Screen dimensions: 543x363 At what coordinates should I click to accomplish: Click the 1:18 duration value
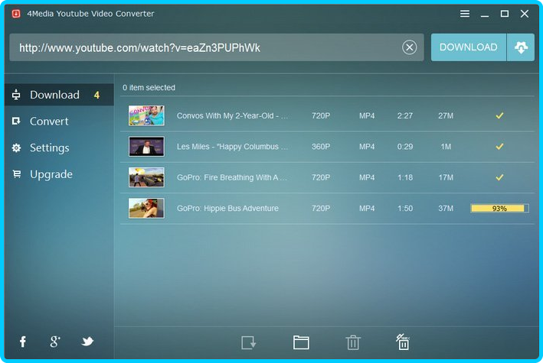click(x=405, y=177)
